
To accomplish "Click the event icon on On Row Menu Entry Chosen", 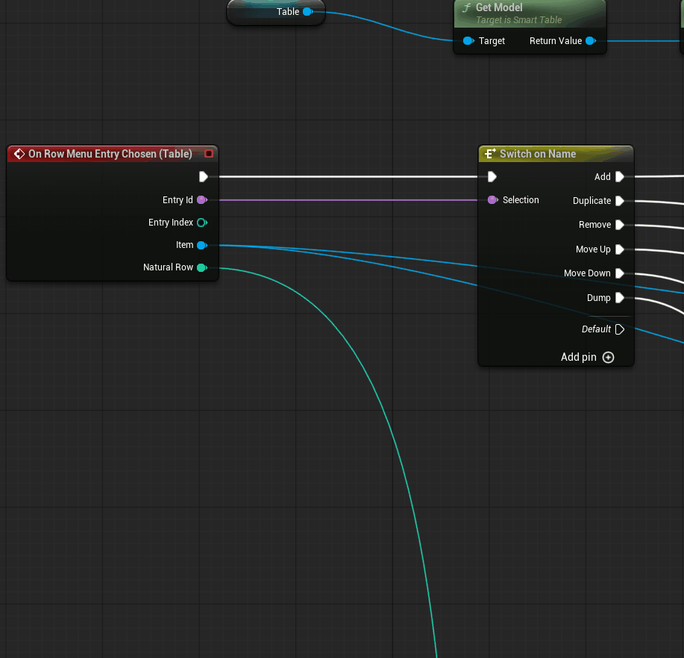I will tap(19, 154).
